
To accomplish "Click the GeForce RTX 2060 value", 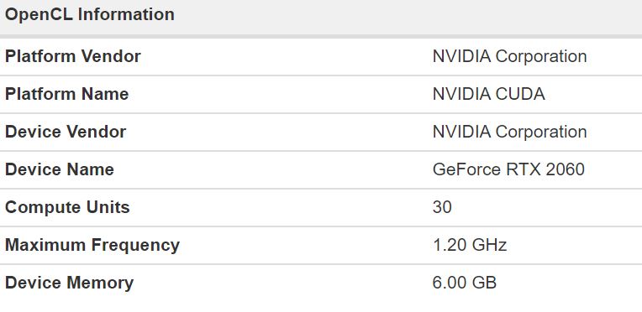I will [508, 169].
